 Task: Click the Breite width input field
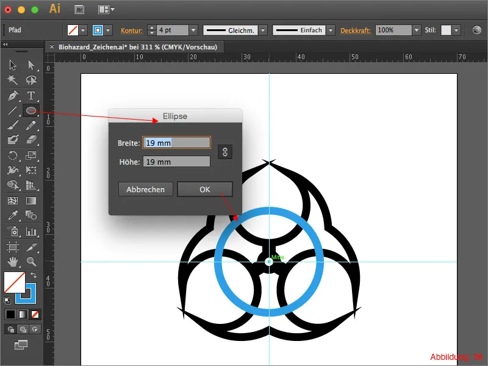[x=176, y=143]
